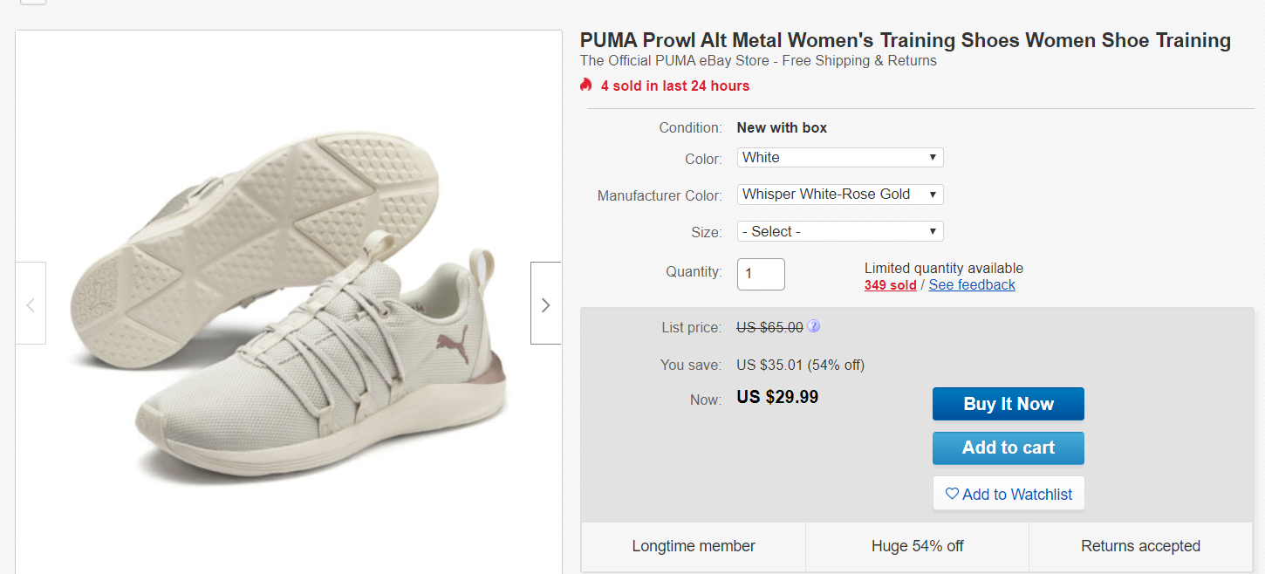1265x574 pixels.
Task: Open the 349 sold link
Action: pyautogui.click(x=890, y=285)
